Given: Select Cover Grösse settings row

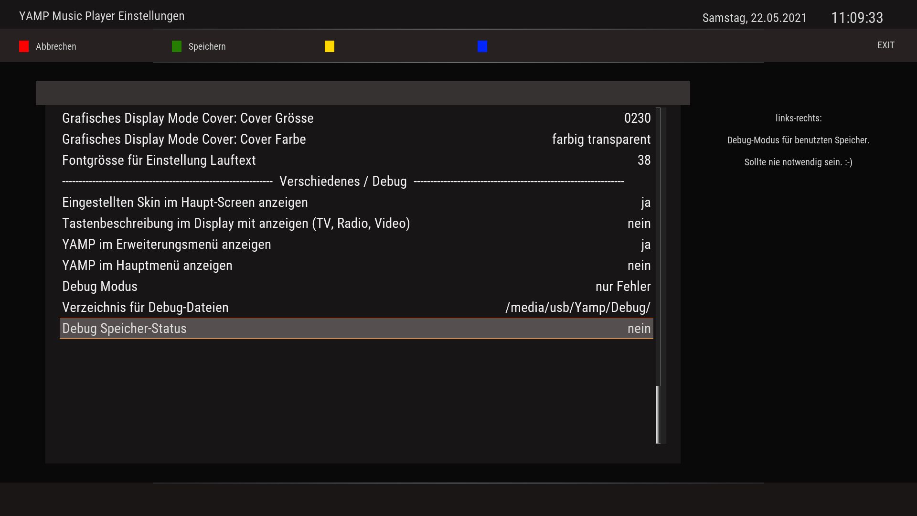Looking at the screenshot, I should pyautogui.click(x=188, y=118).
